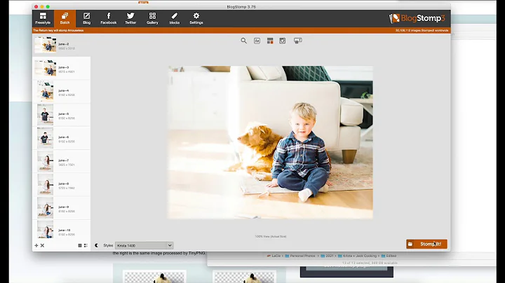Select the june--5 image row
The height and width of the screenshot is (283, 505).
pyautogui.click(x=61, y=115)
